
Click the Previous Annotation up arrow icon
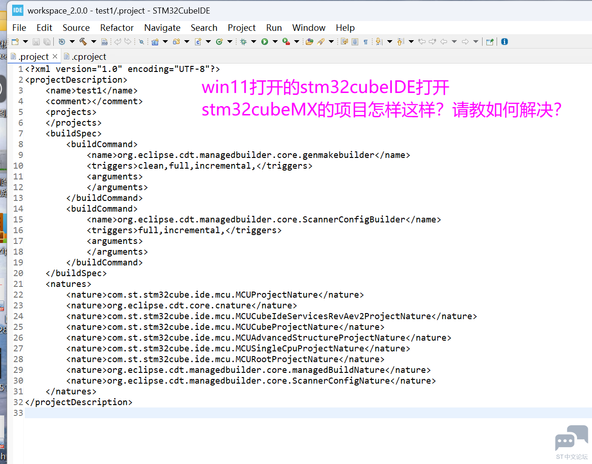400,42
